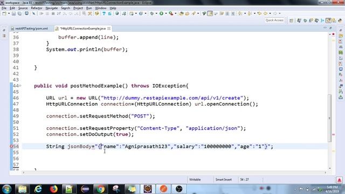
Task: Click the Run button (green play icon)
Action: 161,13
